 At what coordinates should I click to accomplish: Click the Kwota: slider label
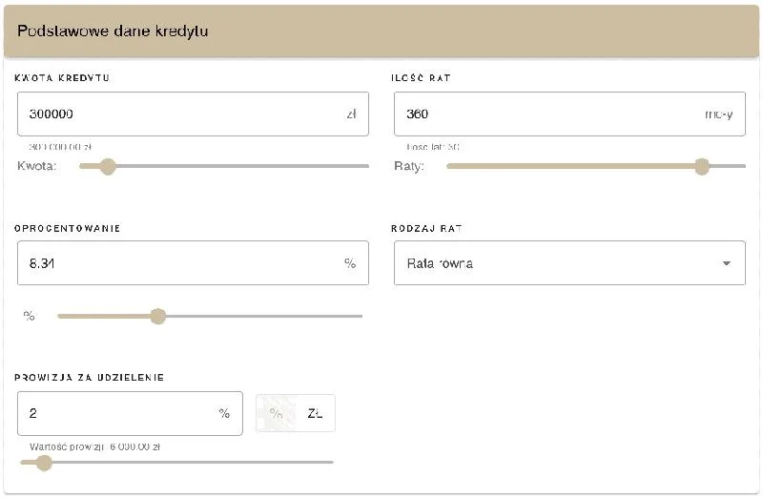click(x=37, y=166)
